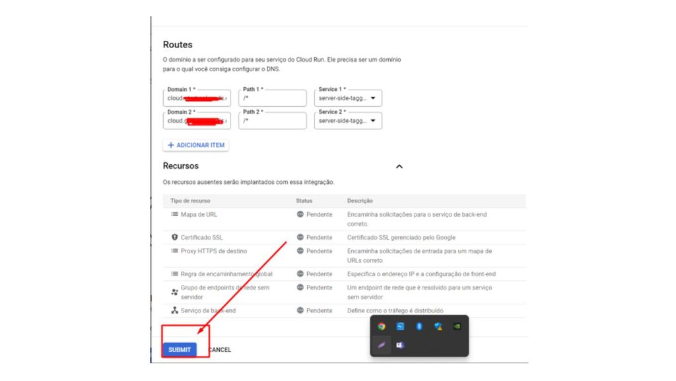Click the pending status icon for Grupo de endpoints

(x=300, y=287)
